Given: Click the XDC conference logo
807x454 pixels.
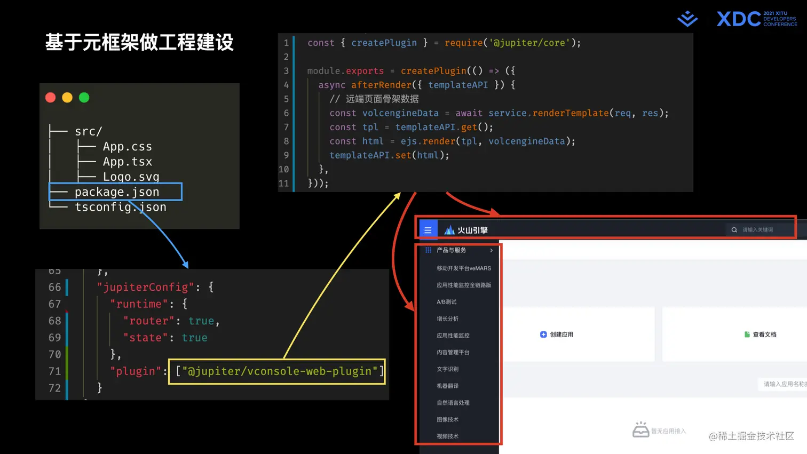Looking at the screenshot, I should coord(757,19).
